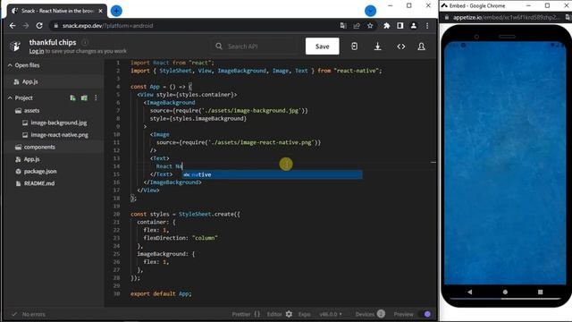Viewport: 572px width, 322px height.
Task: Open the user account icon in Snack header
Action: (x=421, y=47)
